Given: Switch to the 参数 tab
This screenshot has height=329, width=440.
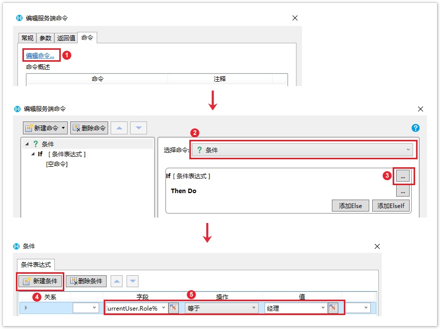Looking at the screenshot, I should 45,38.
